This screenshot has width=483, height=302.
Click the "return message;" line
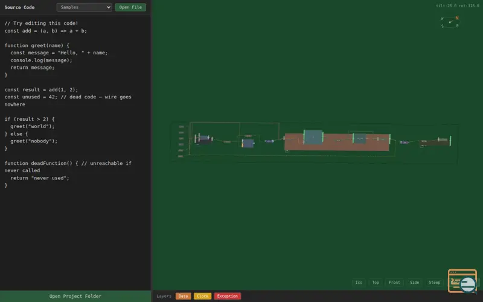point(33,68)
